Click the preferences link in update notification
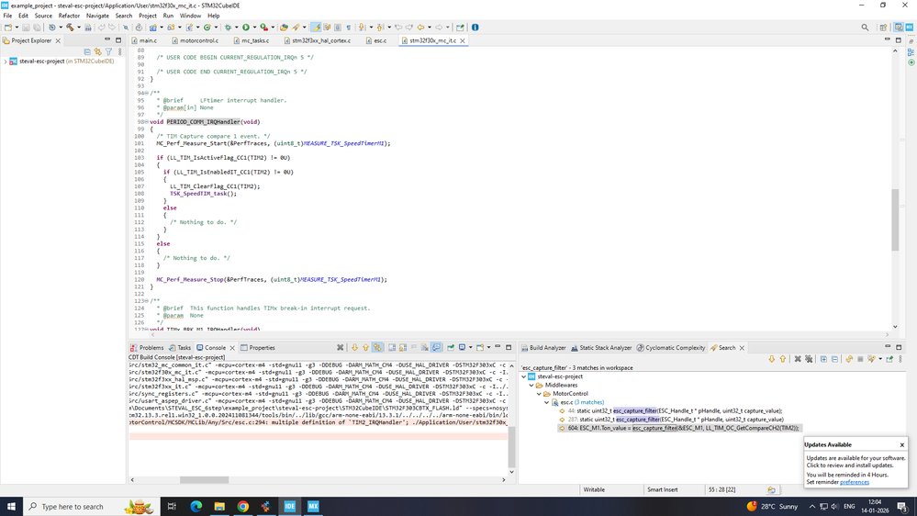 click(854, 482)
